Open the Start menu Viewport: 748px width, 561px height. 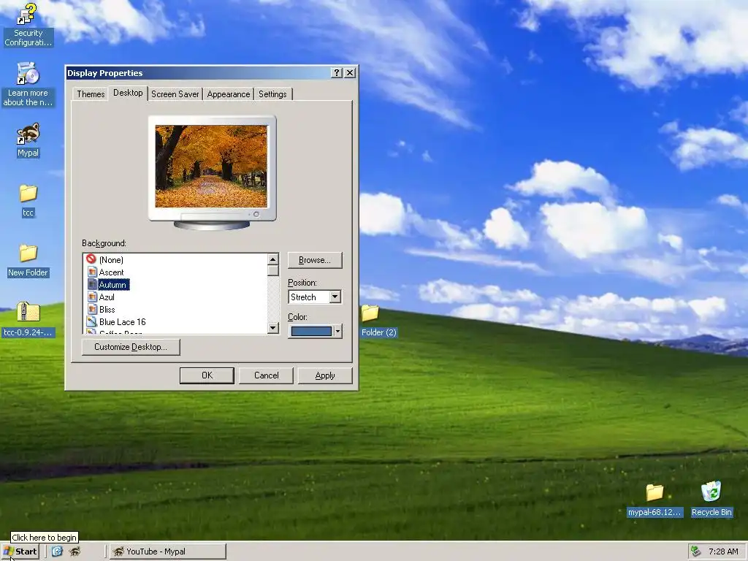pos(20,552)
